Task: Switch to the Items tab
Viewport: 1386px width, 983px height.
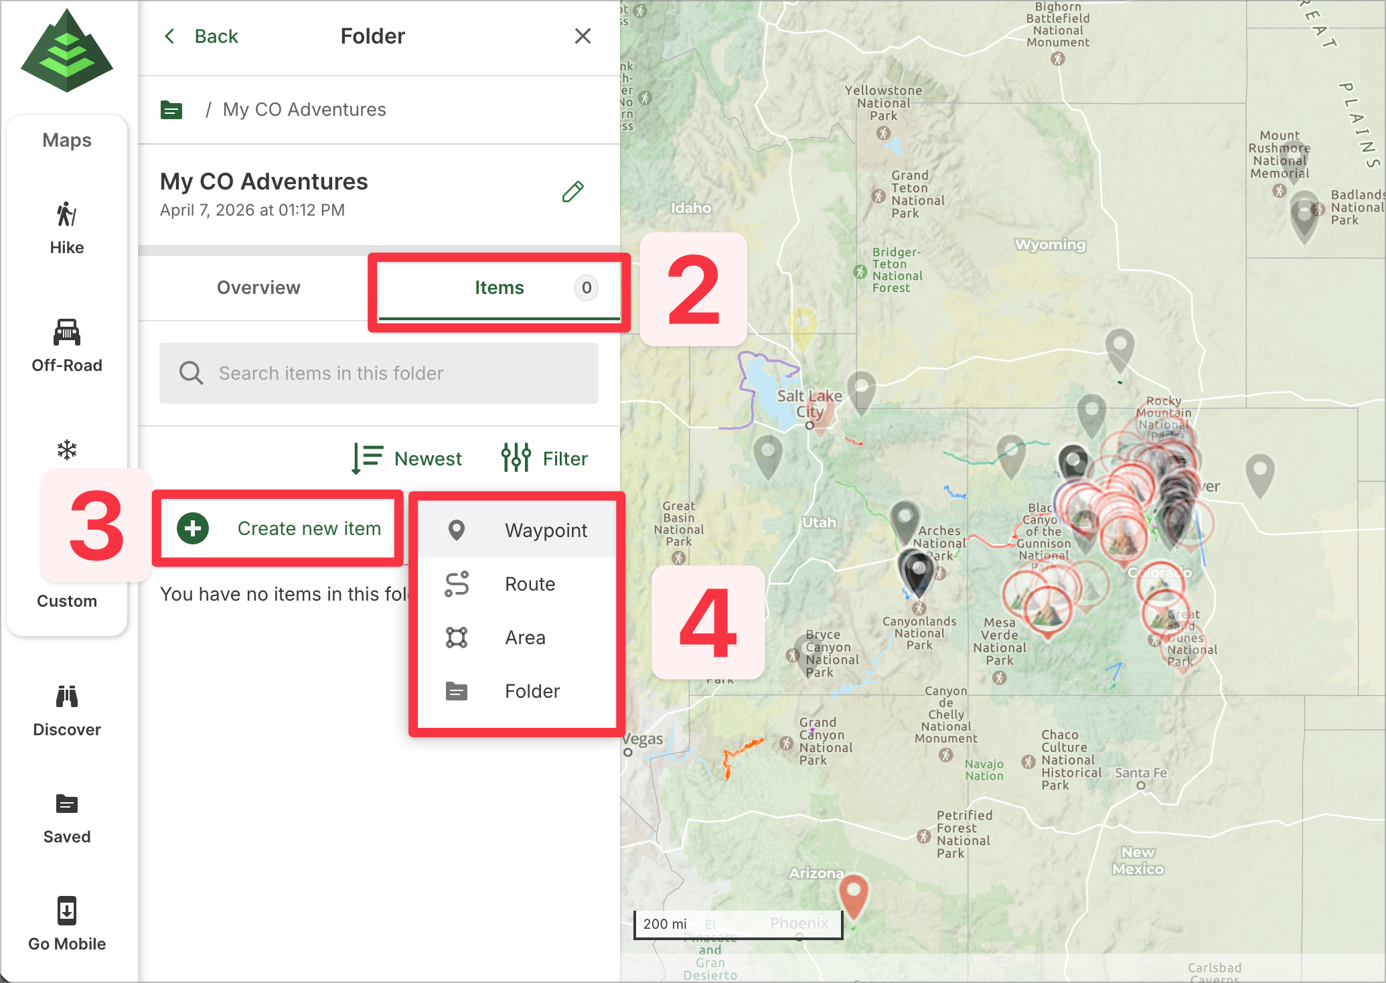Action: pos(499,288)
